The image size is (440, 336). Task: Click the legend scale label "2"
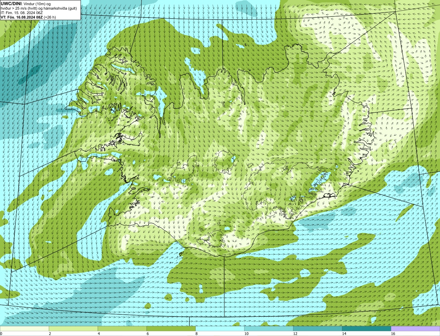(50, 334)
